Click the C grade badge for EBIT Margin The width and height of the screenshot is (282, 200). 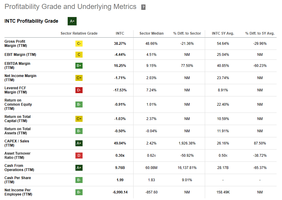[79, 55]
